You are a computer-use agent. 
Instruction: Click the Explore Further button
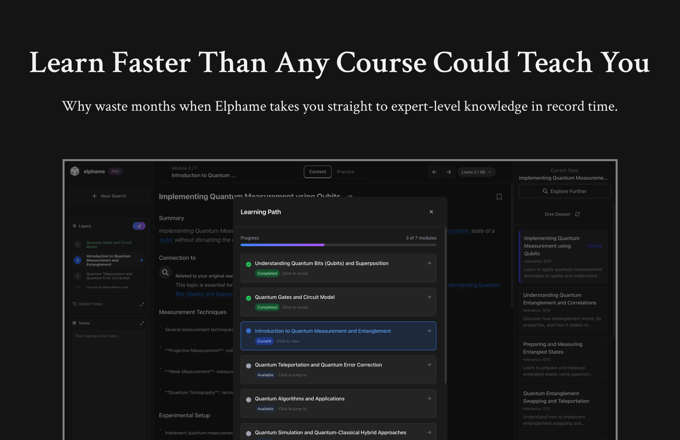pyautogui.click(x=565, y=191)
